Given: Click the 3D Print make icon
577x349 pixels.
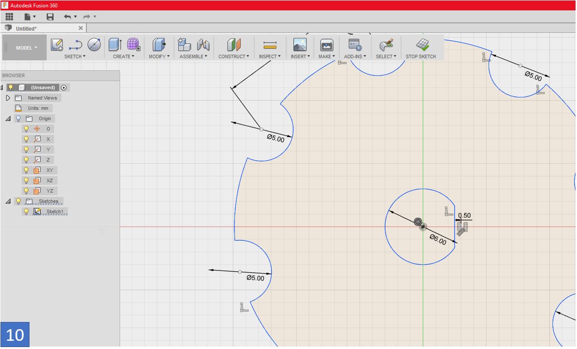Looking at the screenshot, I should pos(327,45).
